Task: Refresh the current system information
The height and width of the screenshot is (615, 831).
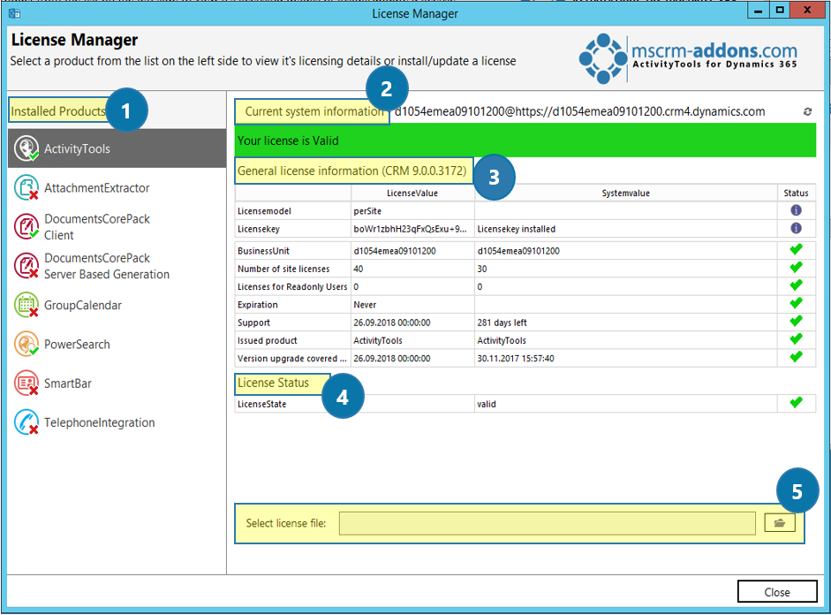Action: click(807, 111)
